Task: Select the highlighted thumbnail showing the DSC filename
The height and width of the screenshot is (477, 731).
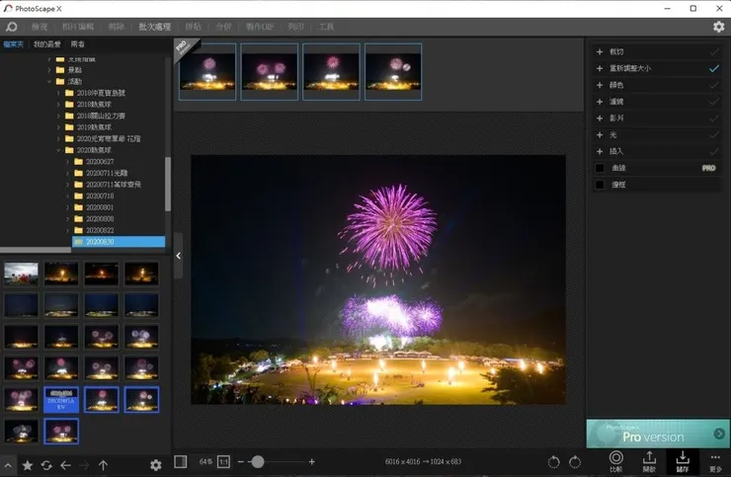Action: tap(61, 400)
